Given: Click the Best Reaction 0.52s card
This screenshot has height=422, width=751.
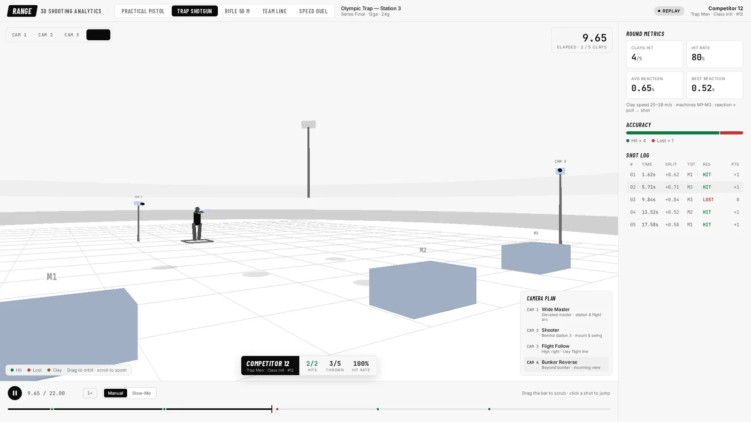Looking at the screenshot, I should pos(714,85).
